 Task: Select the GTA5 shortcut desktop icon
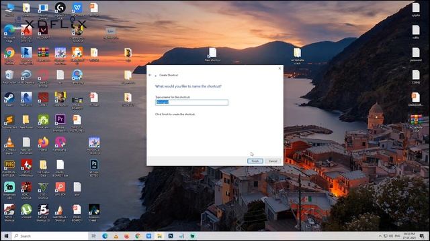43,190
